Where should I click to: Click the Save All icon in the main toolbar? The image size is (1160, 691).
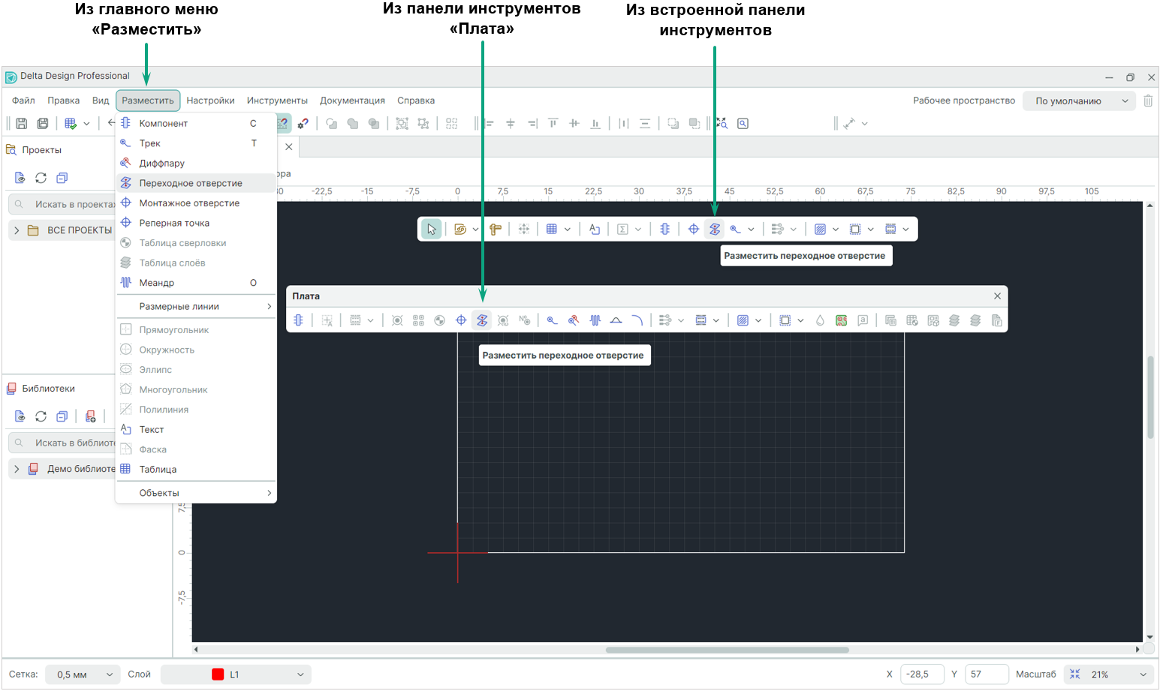pyautogui.click(x=43, y=124)
